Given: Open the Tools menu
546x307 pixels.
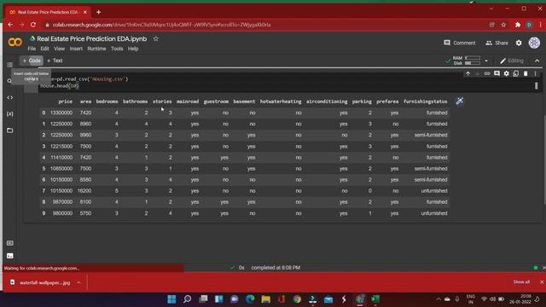Looking at the screenshot, I should tap(117, 49).
